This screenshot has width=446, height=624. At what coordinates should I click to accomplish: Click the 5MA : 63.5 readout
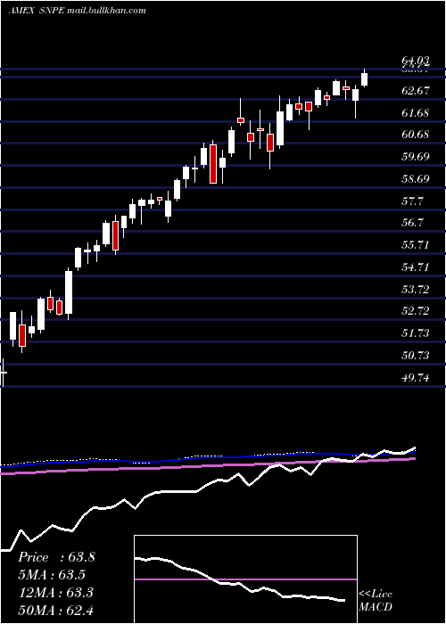(x=52, y=575)
